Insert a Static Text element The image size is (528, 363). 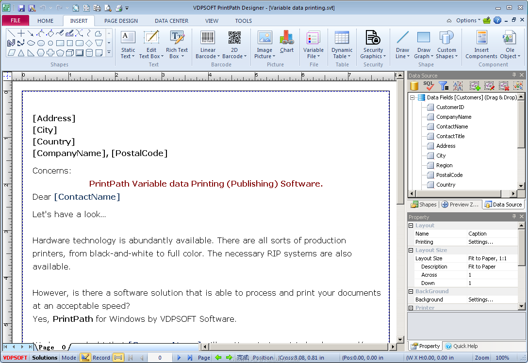coord(128,45)
